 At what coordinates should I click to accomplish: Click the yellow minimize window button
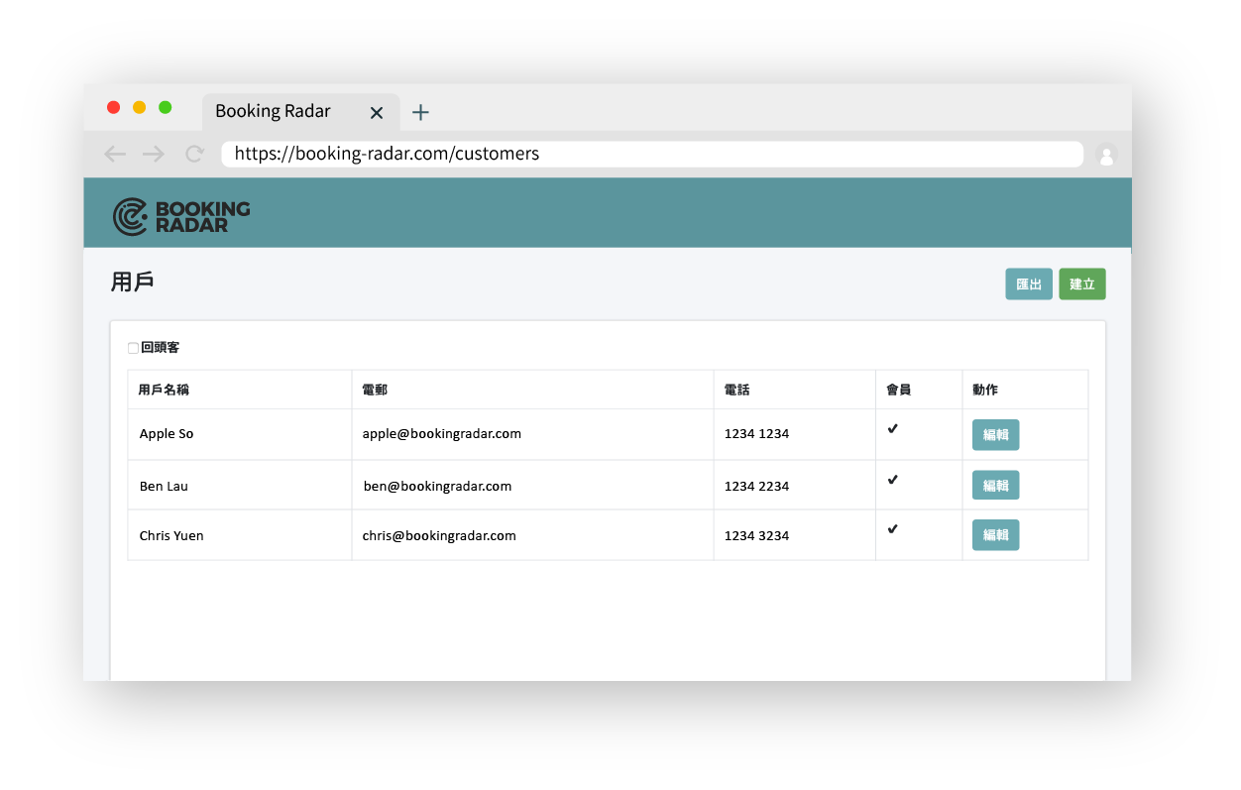tap(140, 107)
